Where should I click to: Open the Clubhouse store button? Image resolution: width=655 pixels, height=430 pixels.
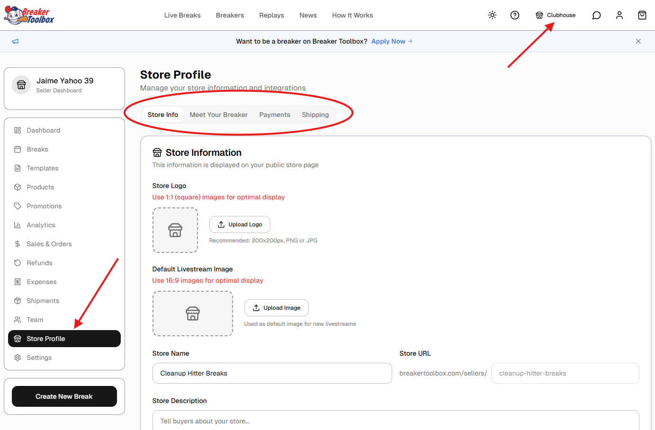coord(556,15)
